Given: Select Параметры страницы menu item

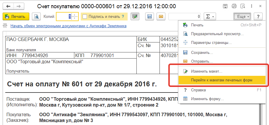Looking at the screenshot, I should point(222,42).
